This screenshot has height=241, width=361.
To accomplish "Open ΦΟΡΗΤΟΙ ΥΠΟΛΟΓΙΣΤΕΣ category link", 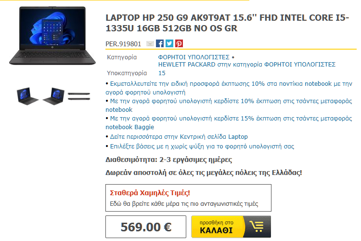I will tap(193, 57).
